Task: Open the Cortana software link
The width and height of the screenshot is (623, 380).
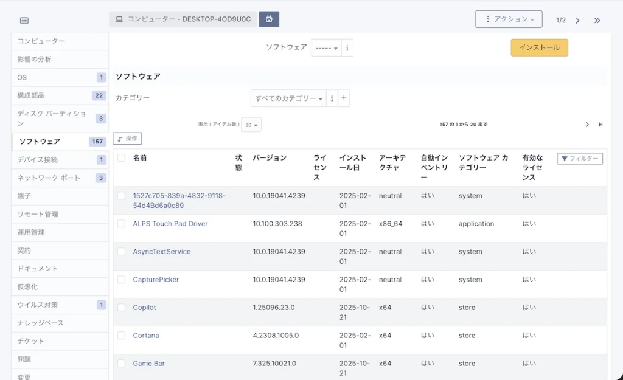Action: coord(146,336)
